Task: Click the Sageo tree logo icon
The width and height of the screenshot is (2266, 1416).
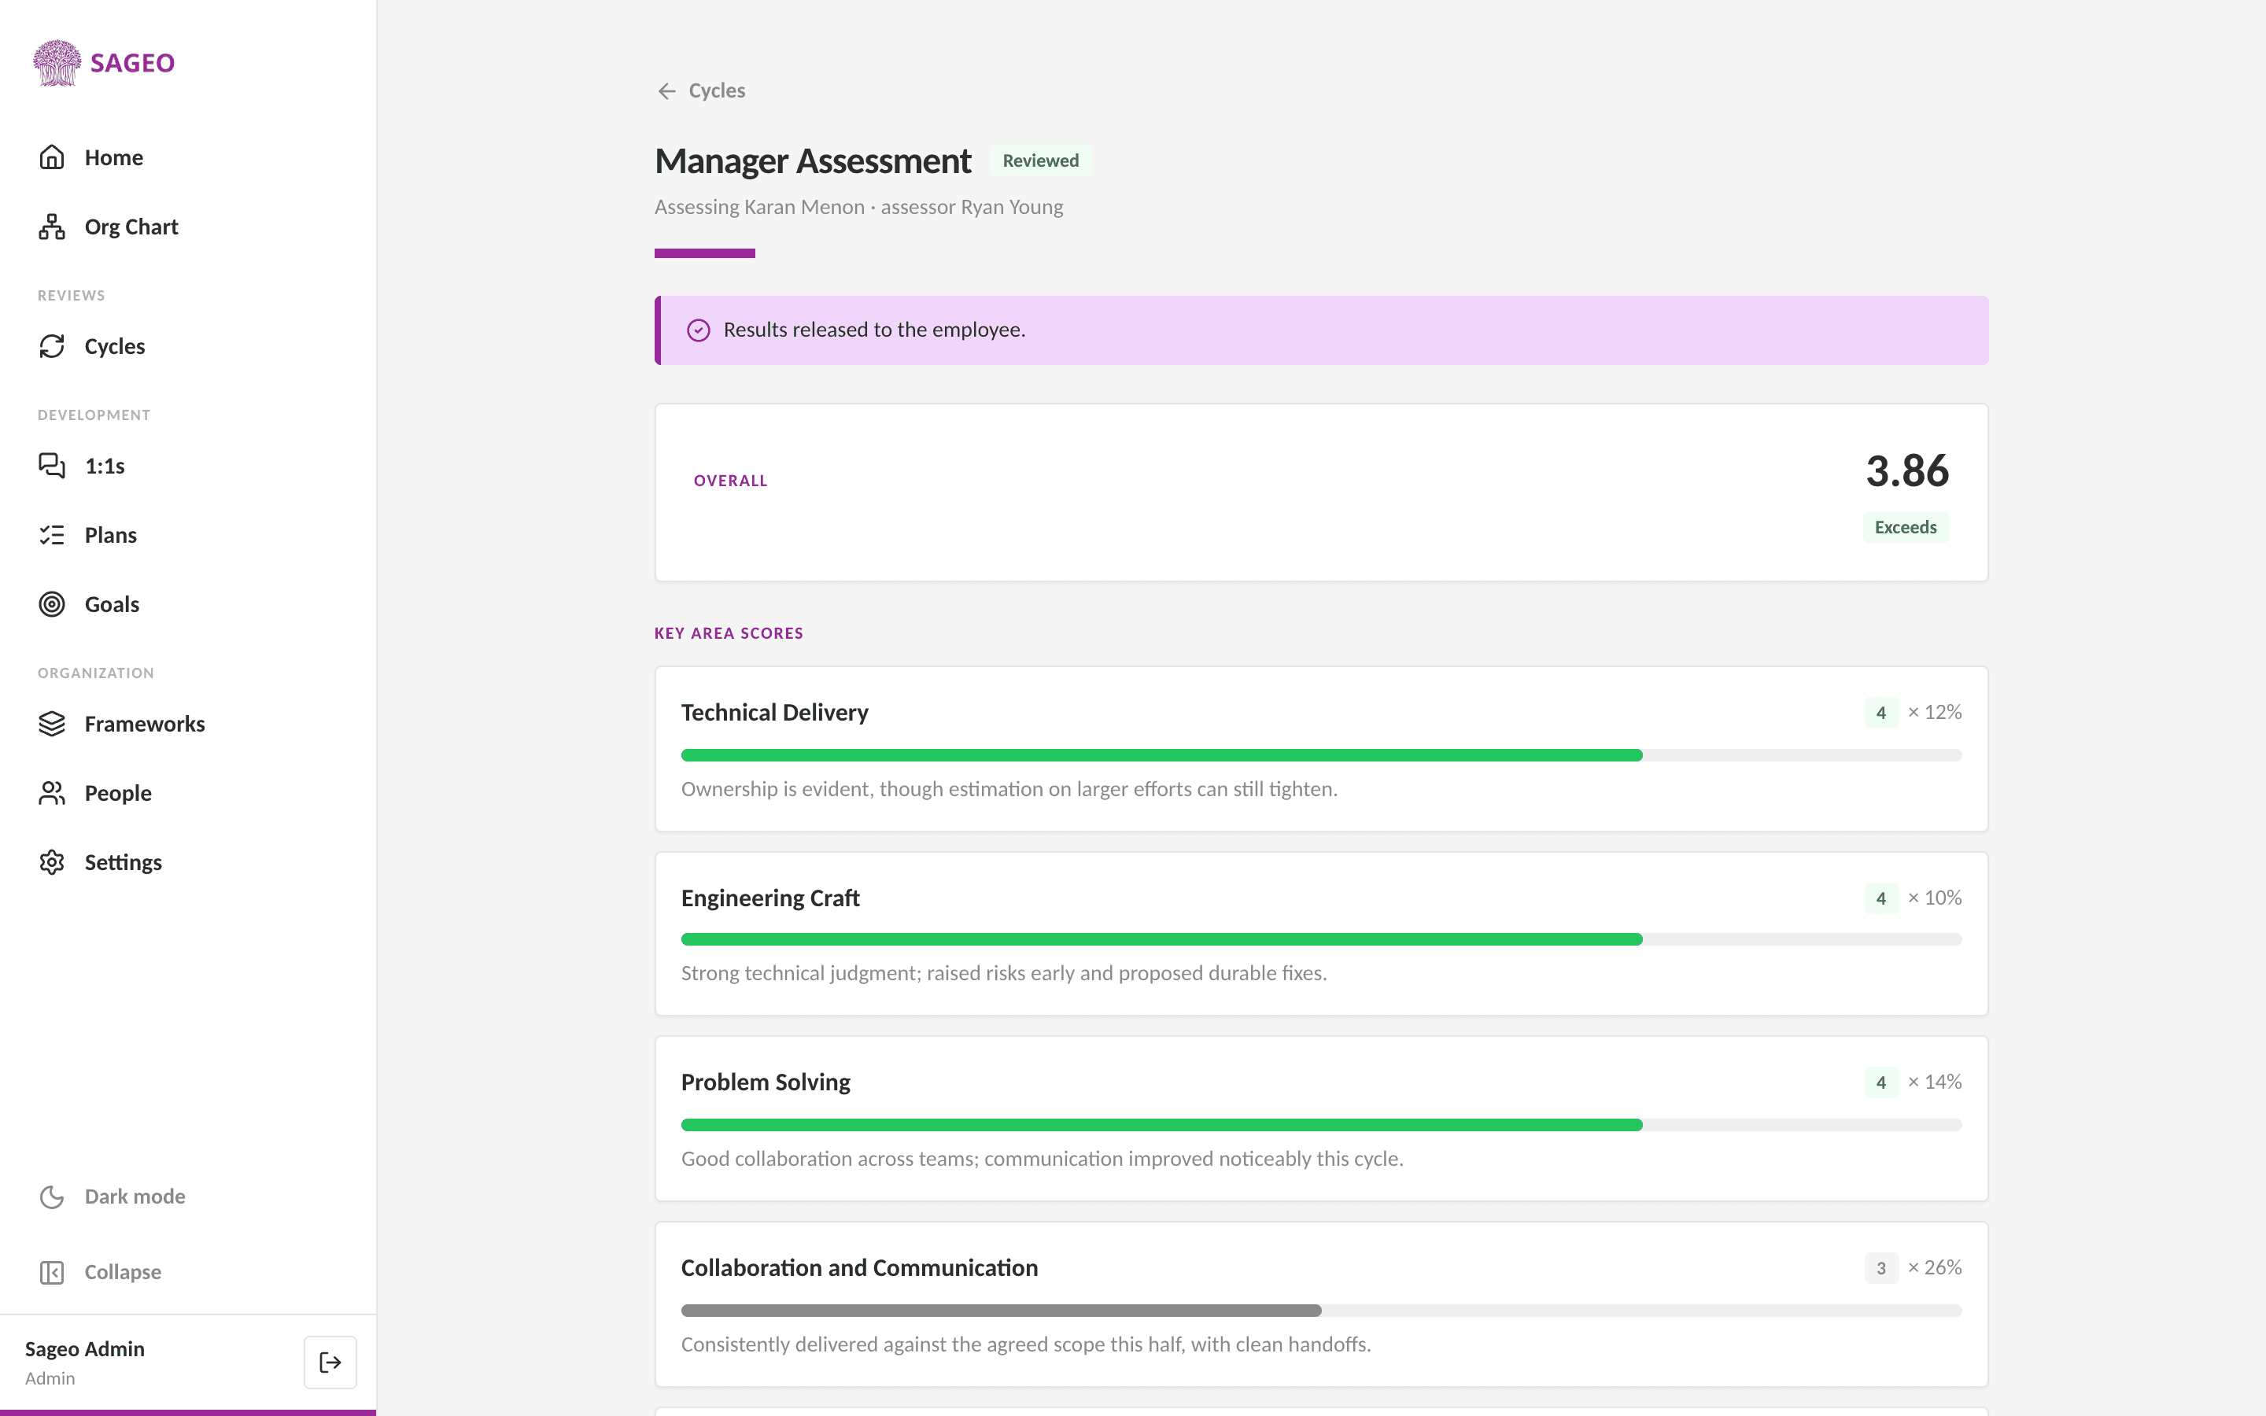Action: click(57, 63)
